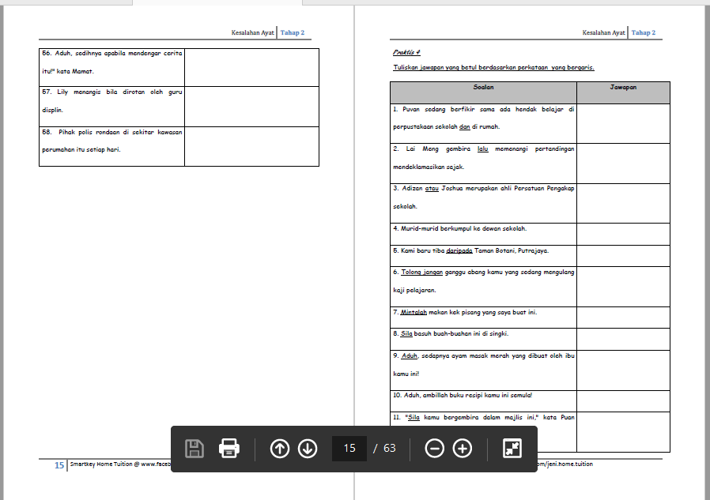The image size is (710, 500).
Task: Click "Tahap 2" in the right page header
Action: click(646, 32)
